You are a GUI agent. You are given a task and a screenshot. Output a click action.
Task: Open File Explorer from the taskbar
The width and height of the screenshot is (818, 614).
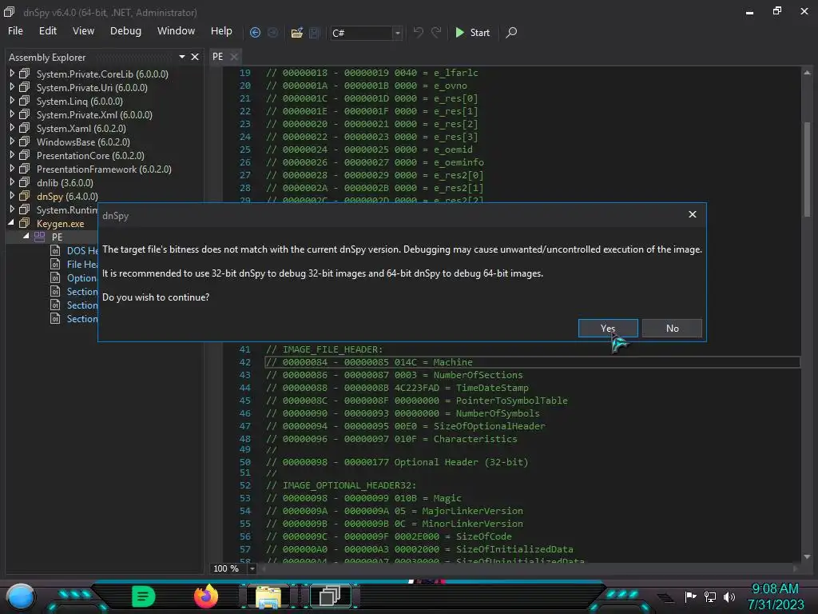(268, 596)
